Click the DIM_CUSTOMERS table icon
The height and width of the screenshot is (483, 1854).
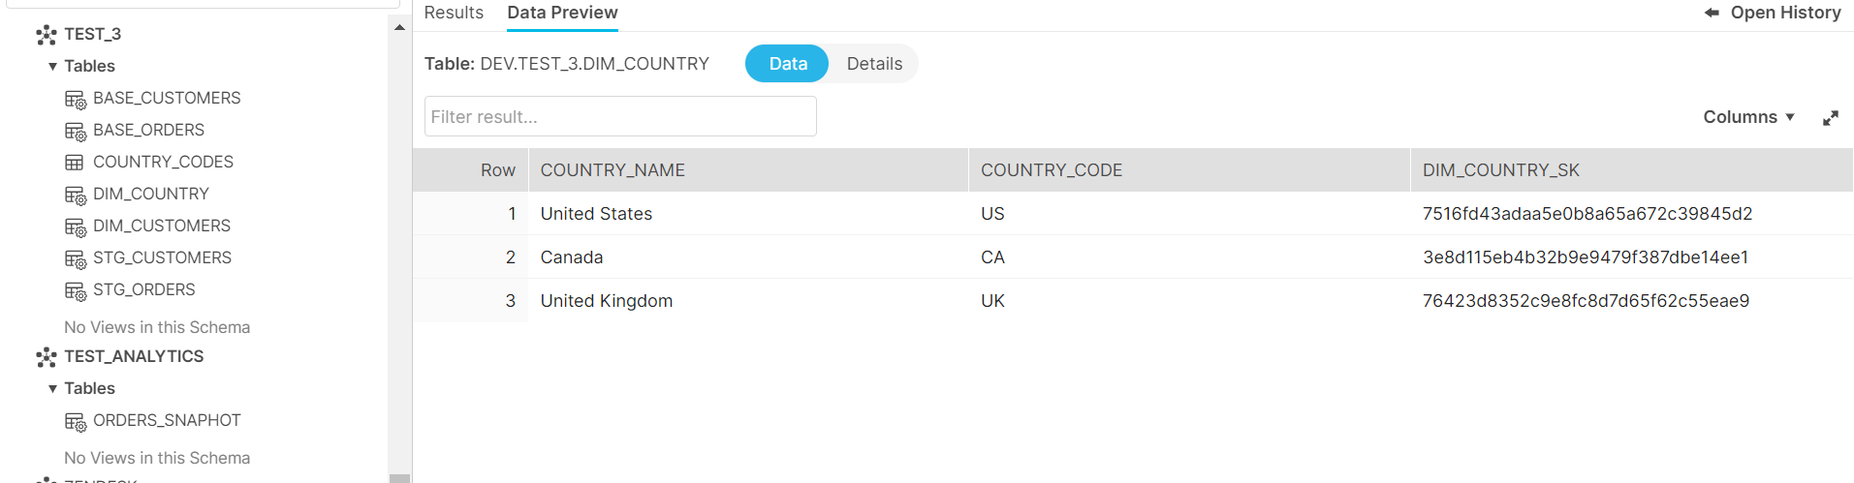(x=75, y=226)
